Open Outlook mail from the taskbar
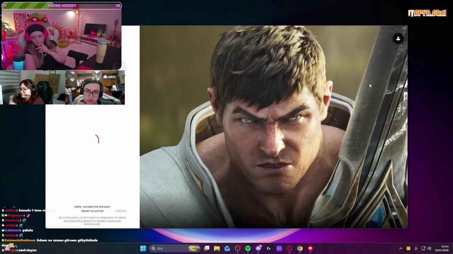Viewport: 453px width, 254px height. pyautogui.click(x=227, y=248)
